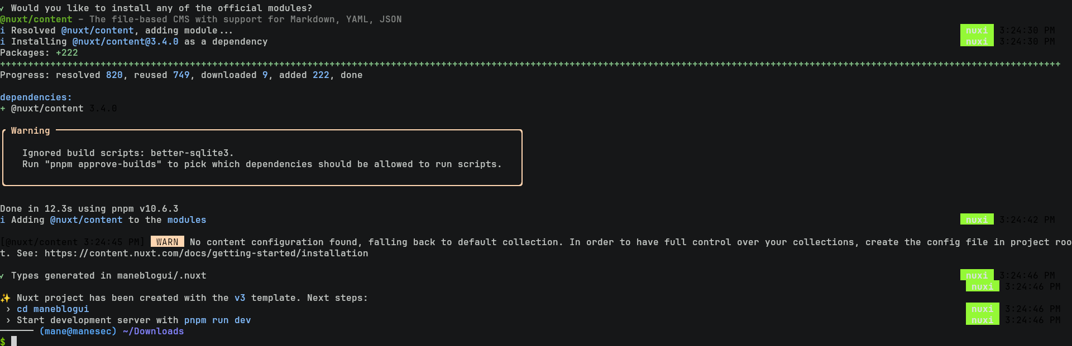
Task: Click the "Warning" box title
Action: point(30,131)
